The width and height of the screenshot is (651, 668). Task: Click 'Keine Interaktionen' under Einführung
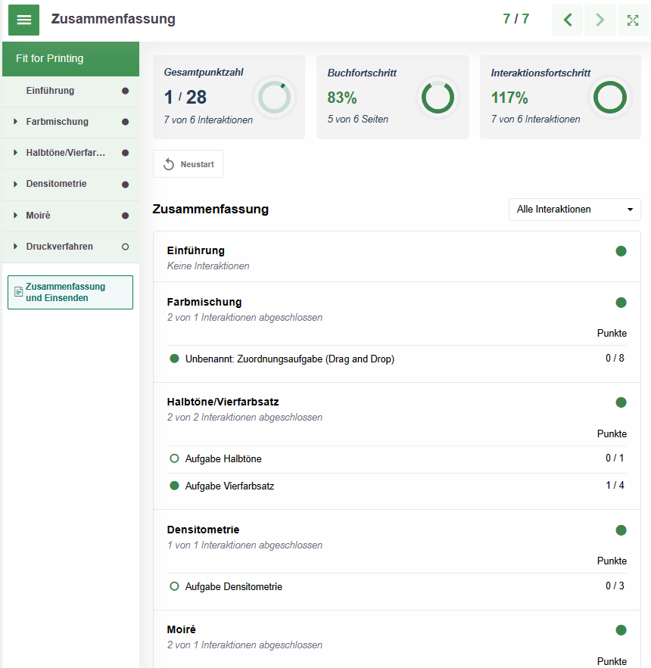pyautogui.click(x=208, y=266)
